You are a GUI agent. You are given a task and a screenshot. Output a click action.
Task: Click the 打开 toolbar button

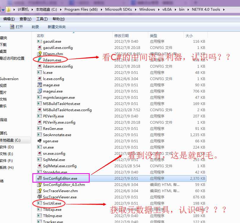17,27
